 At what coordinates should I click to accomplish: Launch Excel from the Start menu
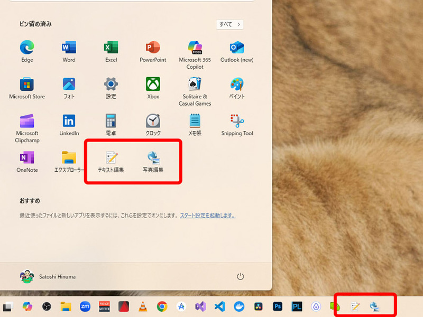pyautogui.click(x=110, y=47)
